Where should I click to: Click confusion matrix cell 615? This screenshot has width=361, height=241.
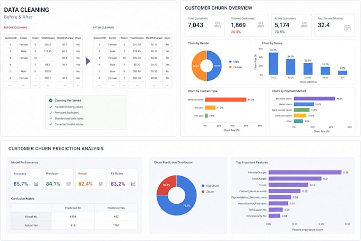tap(73, 226)
